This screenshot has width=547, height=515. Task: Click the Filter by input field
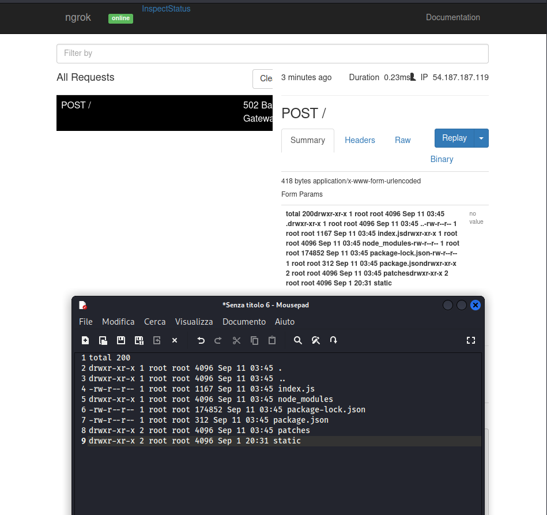(272, 53)
